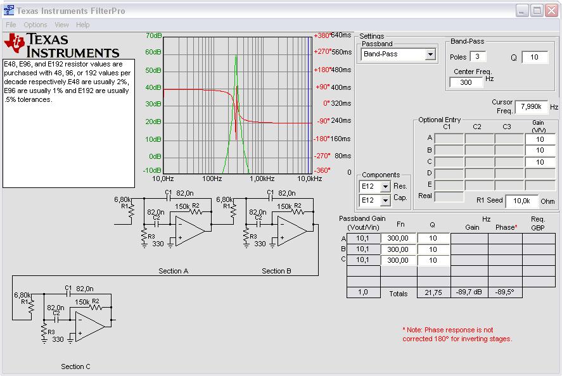Click resistor R2 150k in Section C
This screenshot has height=376, width=562.
click(x=96, y=308)
